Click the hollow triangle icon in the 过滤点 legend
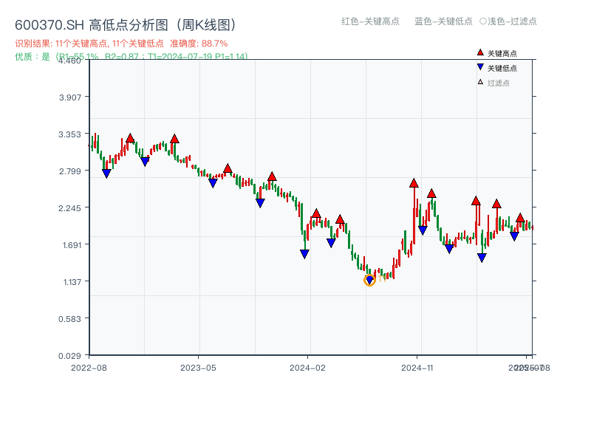Viewport: 591px width, 443px height. tap(480, 82)
